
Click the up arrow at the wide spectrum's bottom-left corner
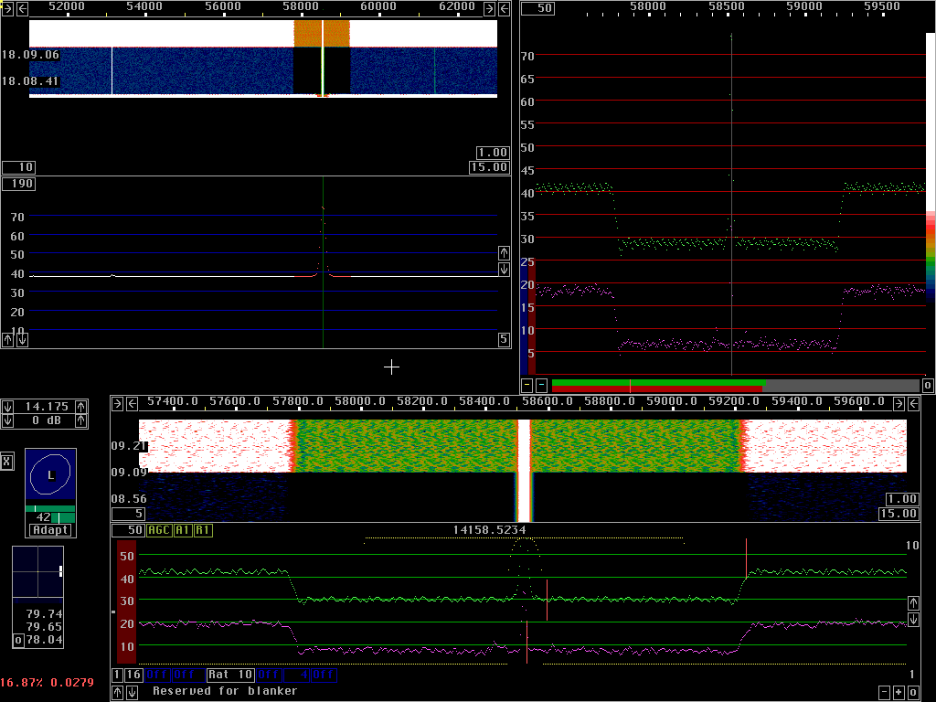click(7, 340)
